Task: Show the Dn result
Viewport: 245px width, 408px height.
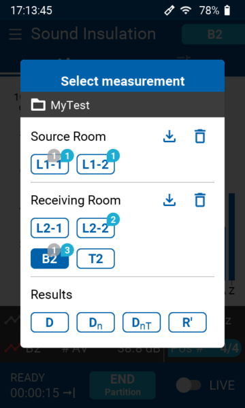Action: [x=95, y=322]
